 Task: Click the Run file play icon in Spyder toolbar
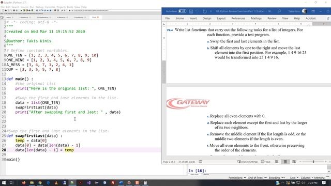(x=21, y=10)
